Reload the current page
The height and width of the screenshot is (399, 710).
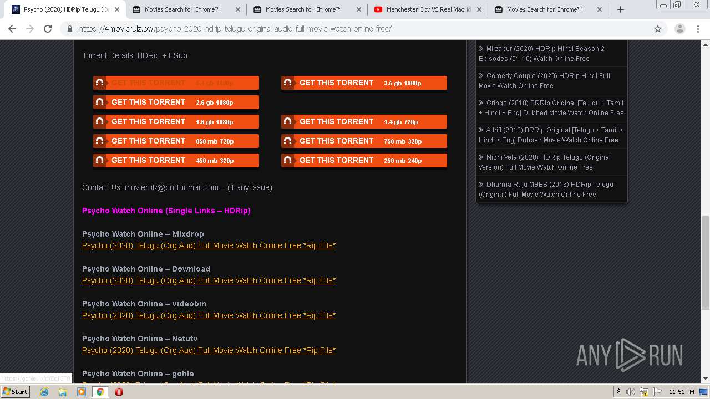click(x=48, y=29)
